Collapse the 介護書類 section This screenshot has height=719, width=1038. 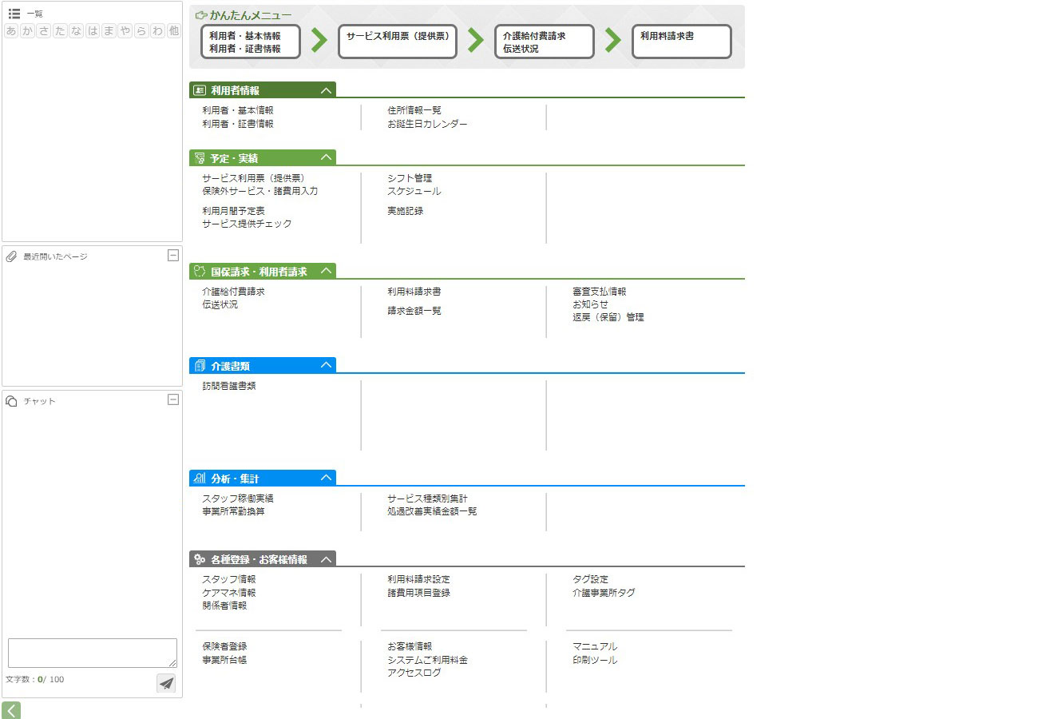pyautogui.click(x=325, y=365)
